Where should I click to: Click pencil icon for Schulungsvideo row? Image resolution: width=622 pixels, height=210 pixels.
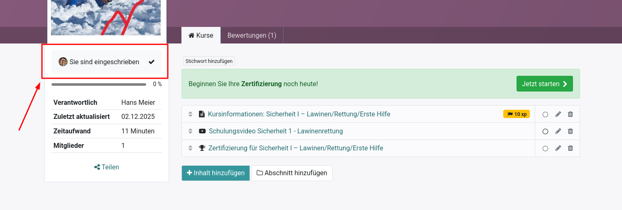point(558,131)
